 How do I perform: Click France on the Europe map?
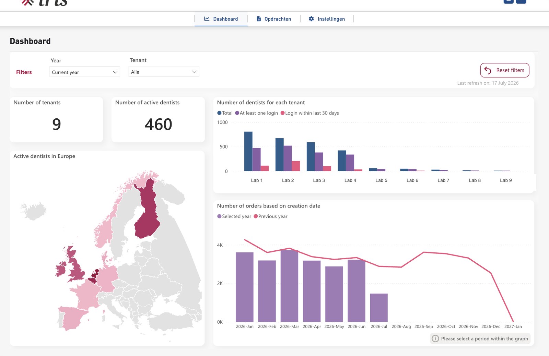pos(88,295)
